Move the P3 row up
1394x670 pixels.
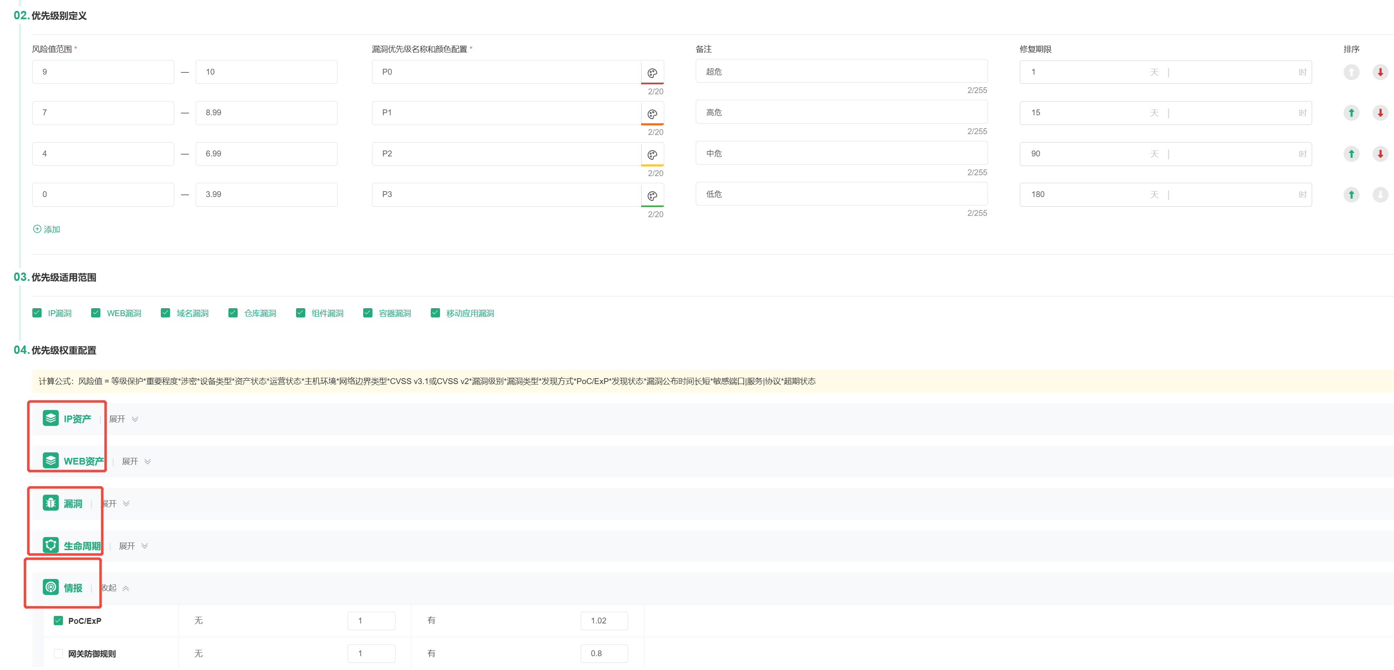(x=1351, y=195)
